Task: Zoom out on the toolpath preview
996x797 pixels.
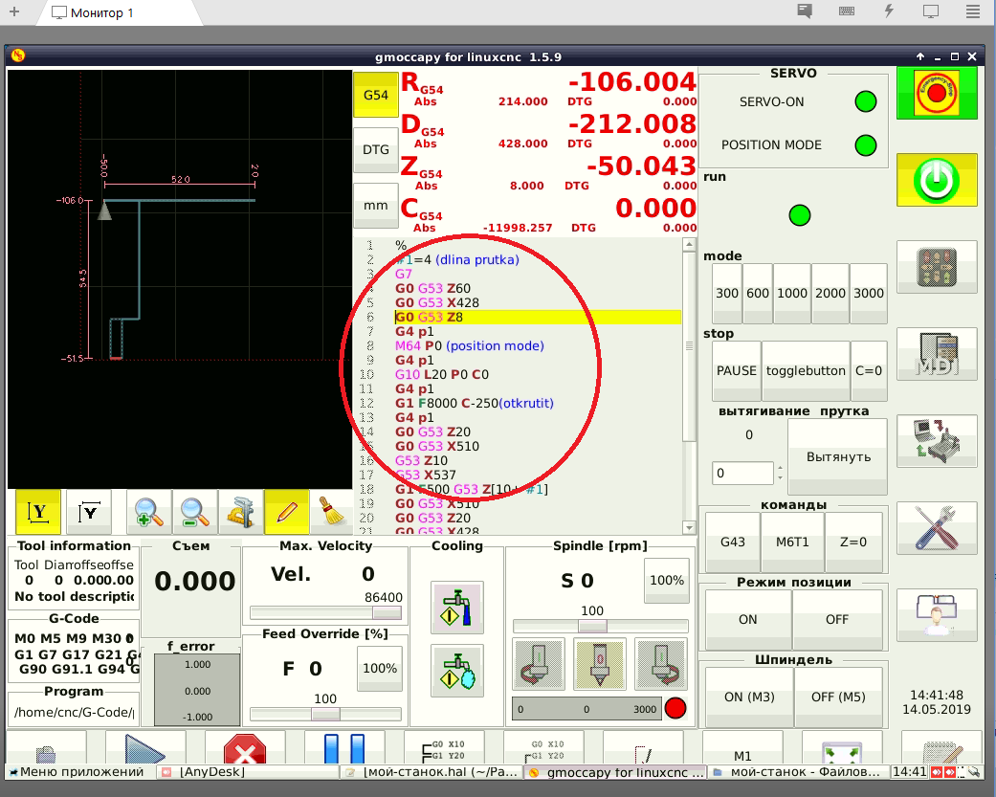Action: click(195, 514)
